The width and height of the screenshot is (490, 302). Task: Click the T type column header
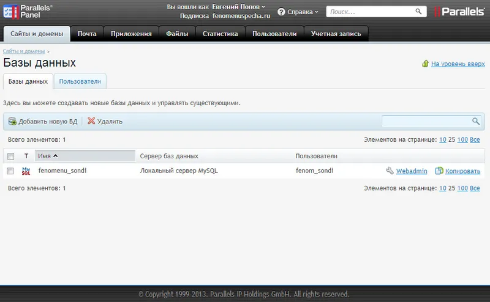pyautogui.click(x=26, y=156)
